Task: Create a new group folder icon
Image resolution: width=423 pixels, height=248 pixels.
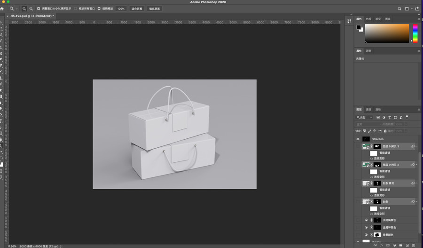Action: point(401,245)
